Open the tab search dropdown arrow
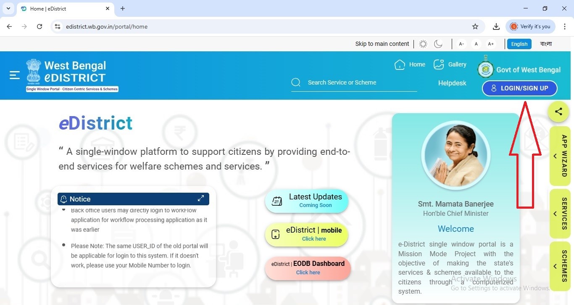This screenshot has width=574, height=305. tap(8, 8)
